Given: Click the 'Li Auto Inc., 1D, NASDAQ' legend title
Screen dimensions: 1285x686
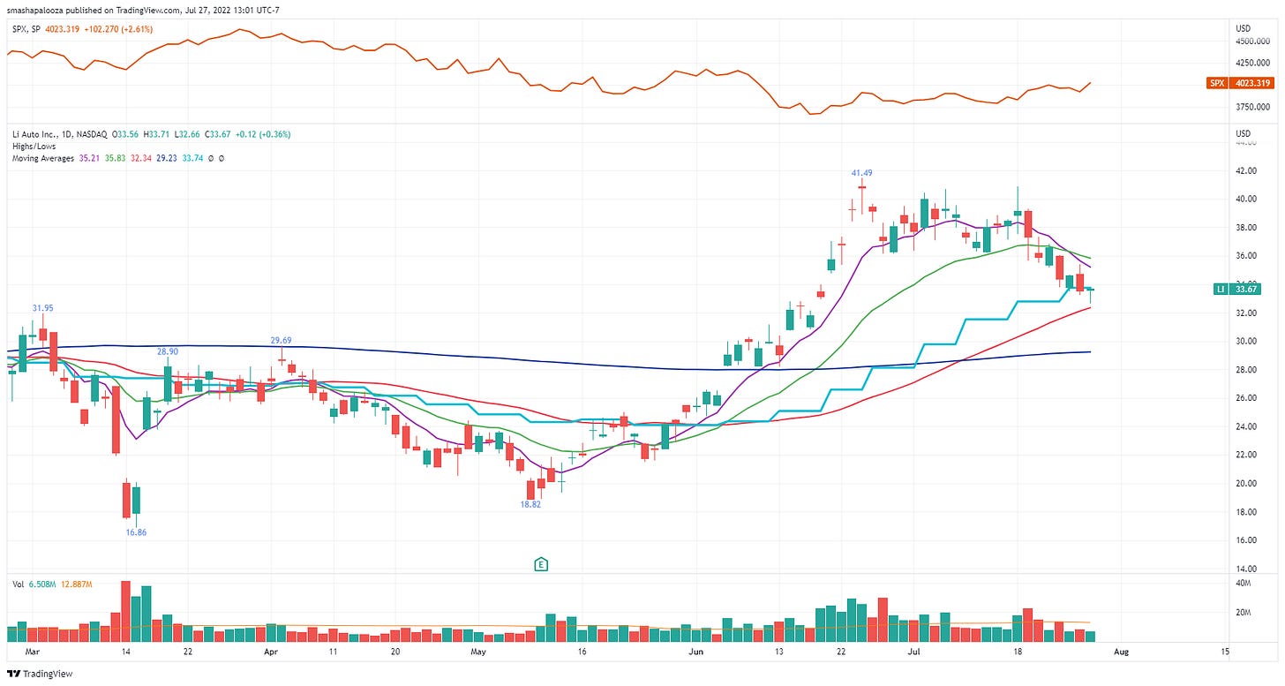Looking at the screenshot, I should pyautogui.click(x=59, y=134).
